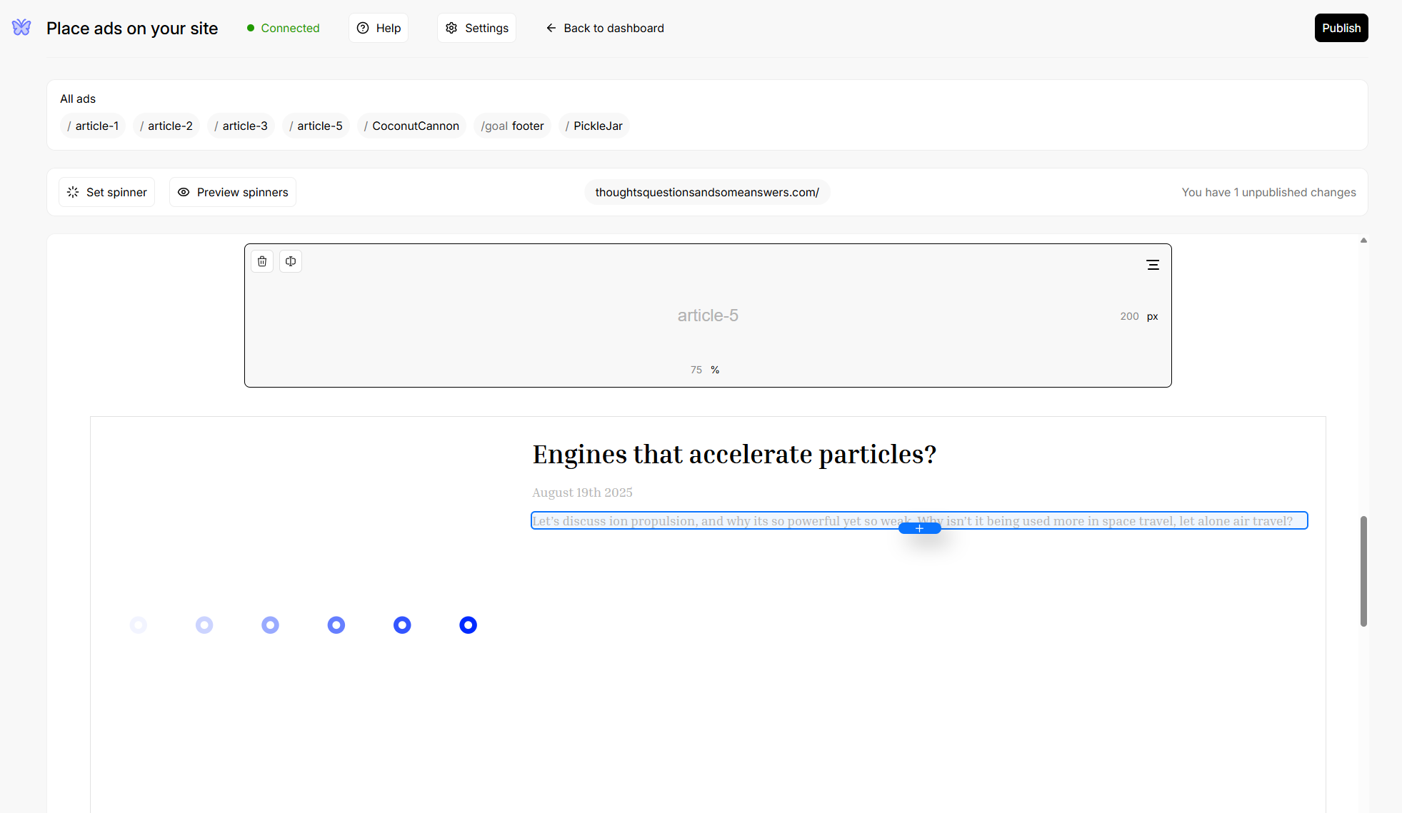Screen dimensions: 1402x813
Task: Edit the 200 height value field
Action: [1128, 316]
